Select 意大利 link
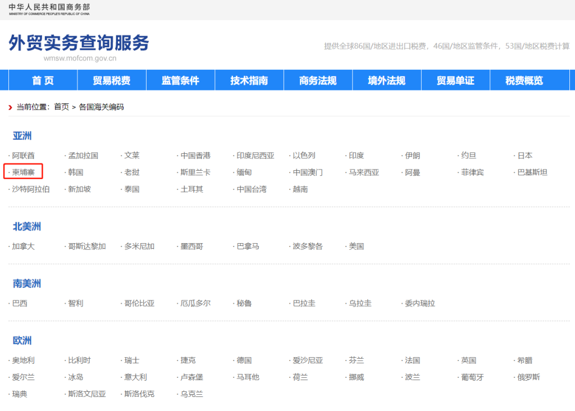575x411 pixels. [136, 377]
